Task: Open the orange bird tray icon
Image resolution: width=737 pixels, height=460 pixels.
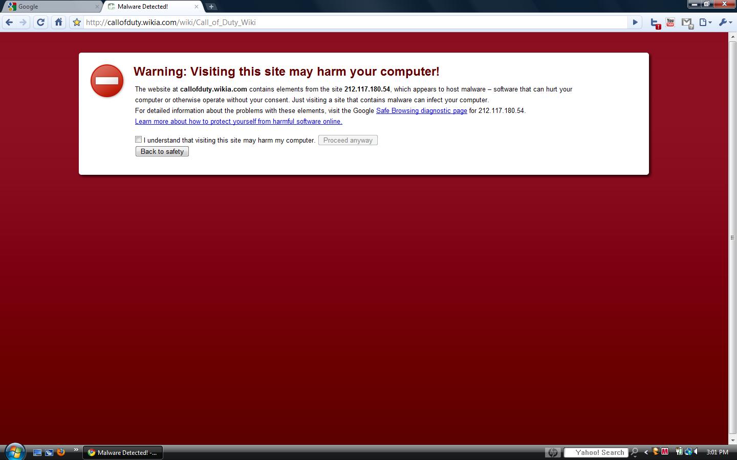Action: pos(656,451)
